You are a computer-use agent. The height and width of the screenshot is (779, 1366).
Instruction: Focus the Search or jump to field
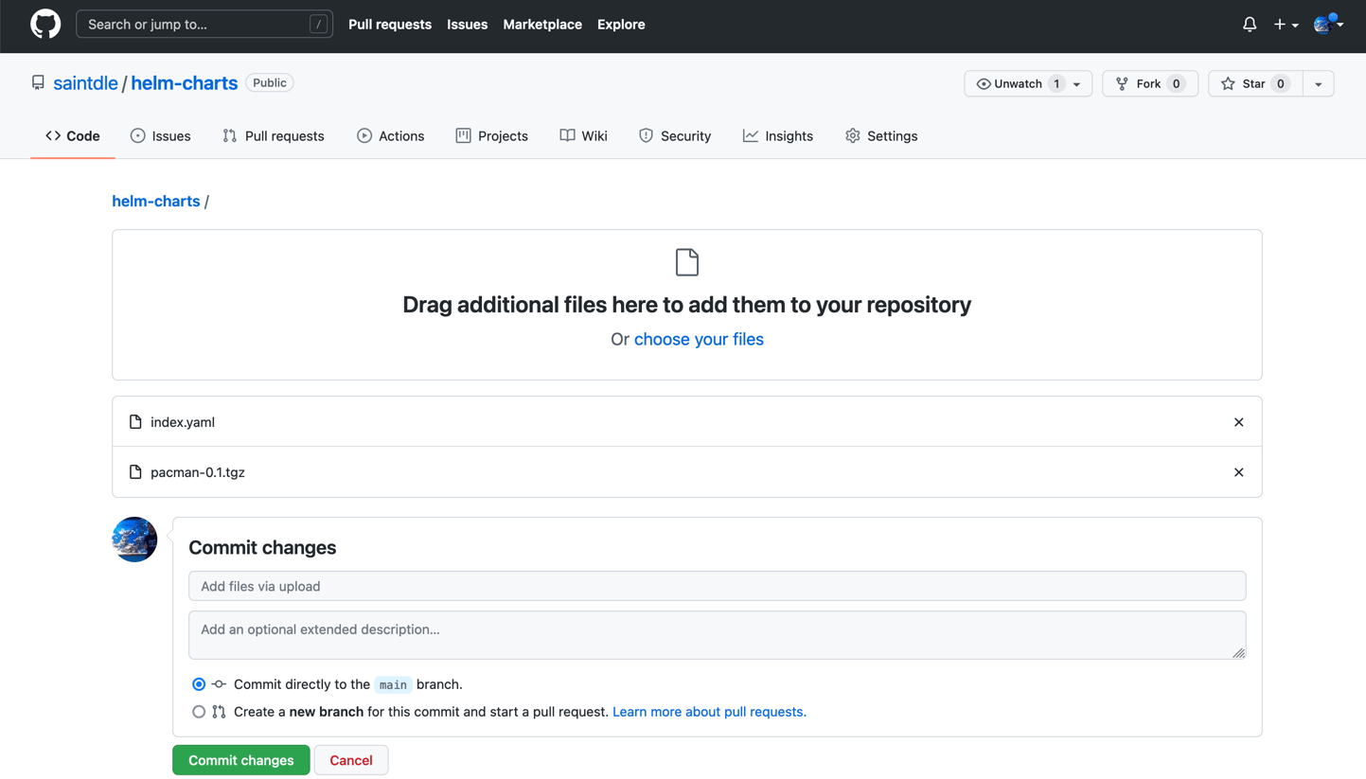tap(204, 25)
